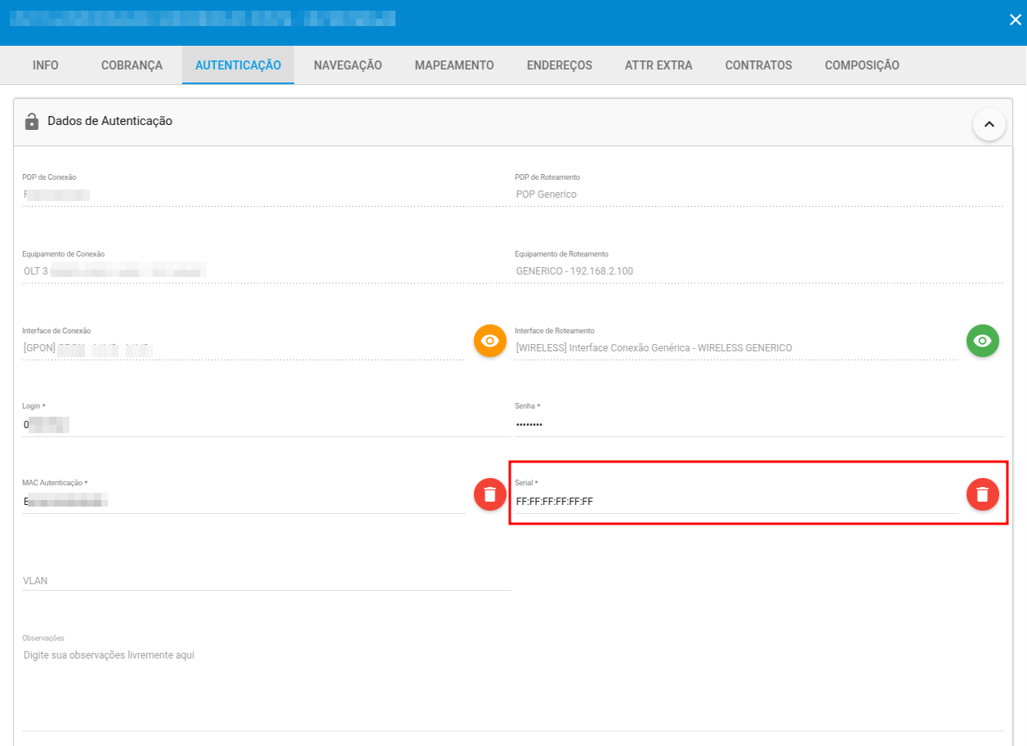View the CONTRATOS tab
1027x746 pixels.
[758, 65]
